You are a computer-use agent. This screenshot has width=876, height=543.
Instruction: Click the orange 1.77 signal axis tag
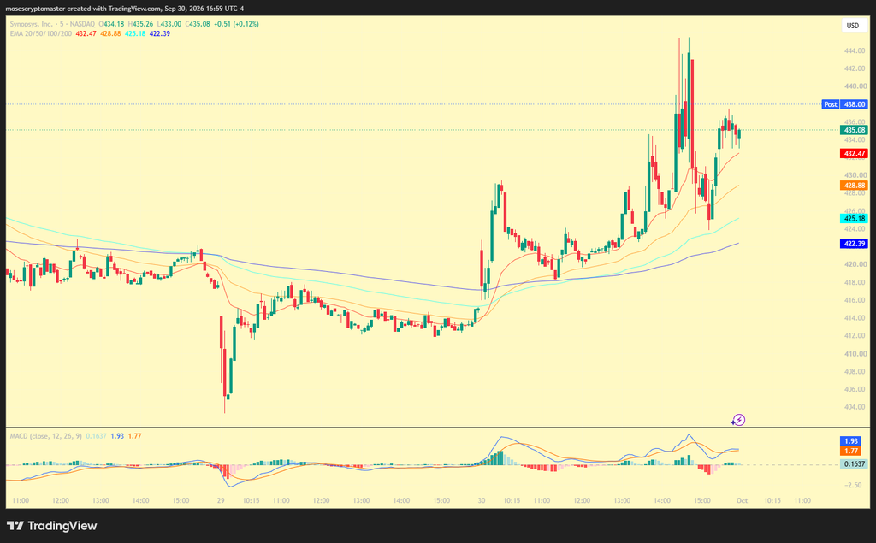(x=851, y=451)
